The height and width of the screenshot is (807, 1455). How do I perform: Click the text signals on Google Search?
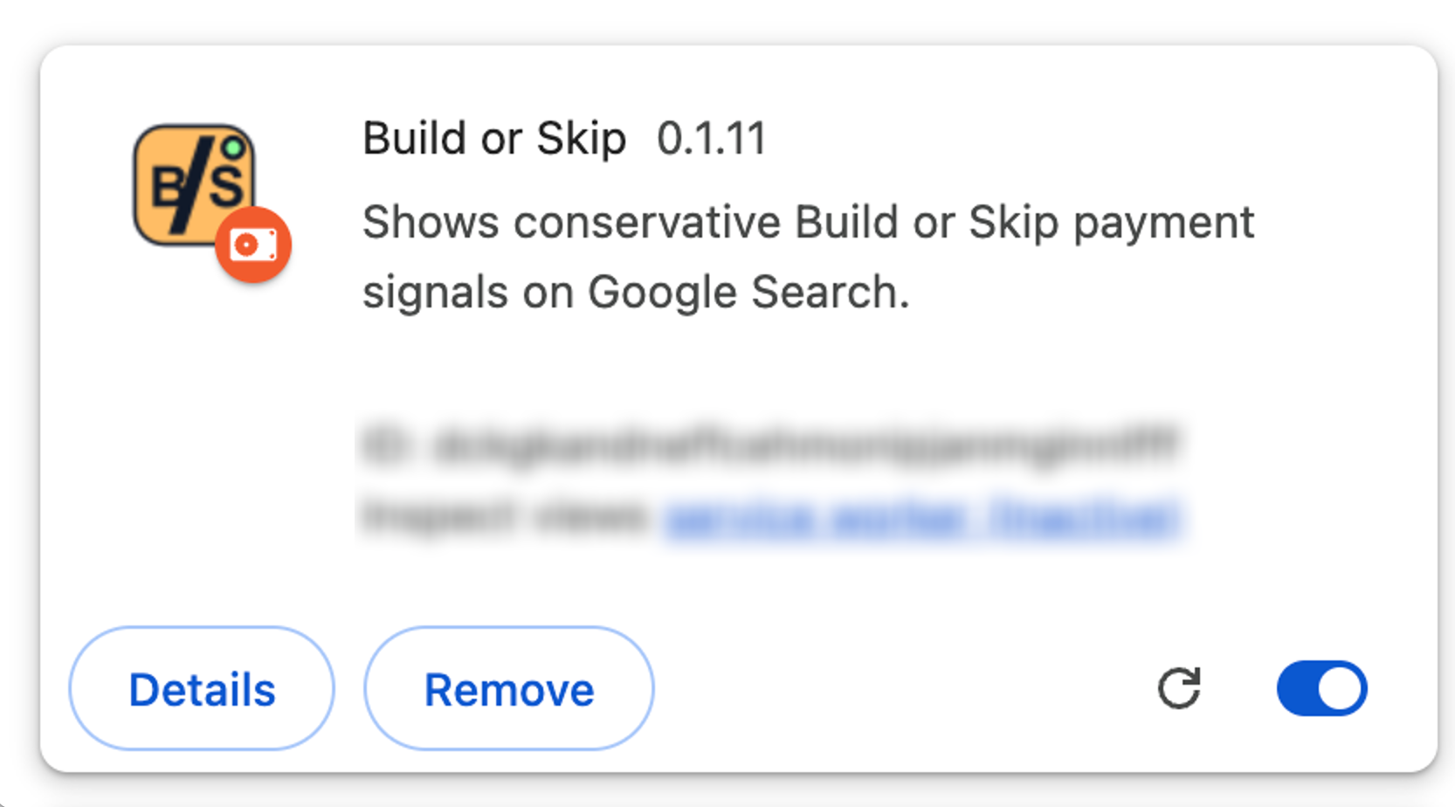(x=636, y=292)
